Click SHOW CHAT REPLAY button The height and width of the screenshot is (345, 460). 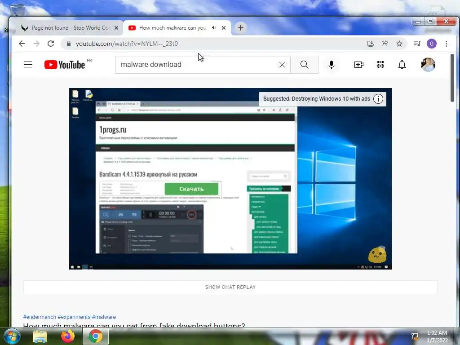pos(230,287)
